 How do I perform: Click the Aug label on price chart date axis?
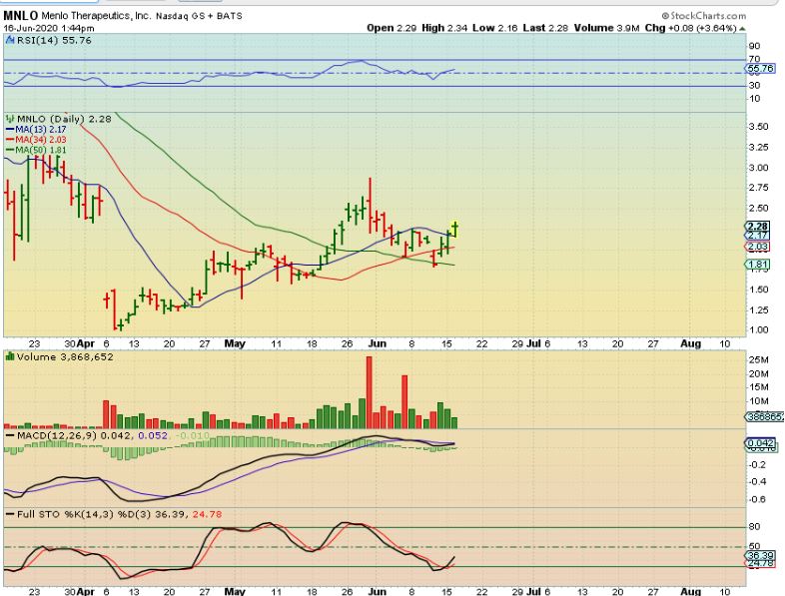pos(691,343)
